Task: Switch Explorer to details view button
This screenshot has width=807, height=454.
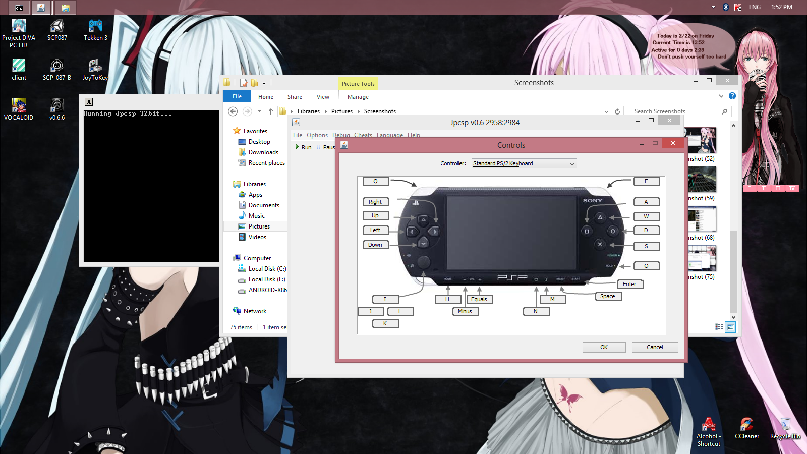Action: (x=719, y=327)
